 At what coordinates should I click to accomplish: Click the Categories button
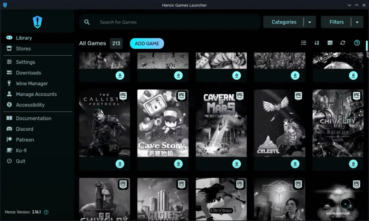(284, 22)
